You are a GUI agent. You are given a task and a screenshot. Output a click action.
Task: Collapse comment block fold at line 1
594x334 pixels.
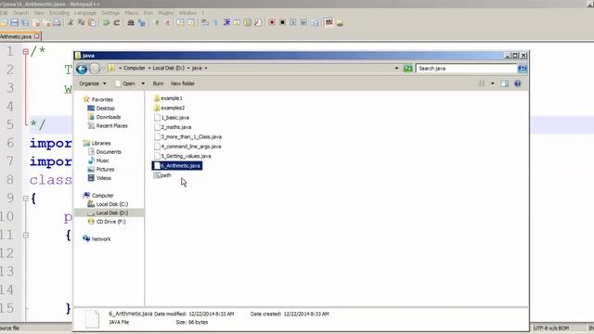click(26, 52)
